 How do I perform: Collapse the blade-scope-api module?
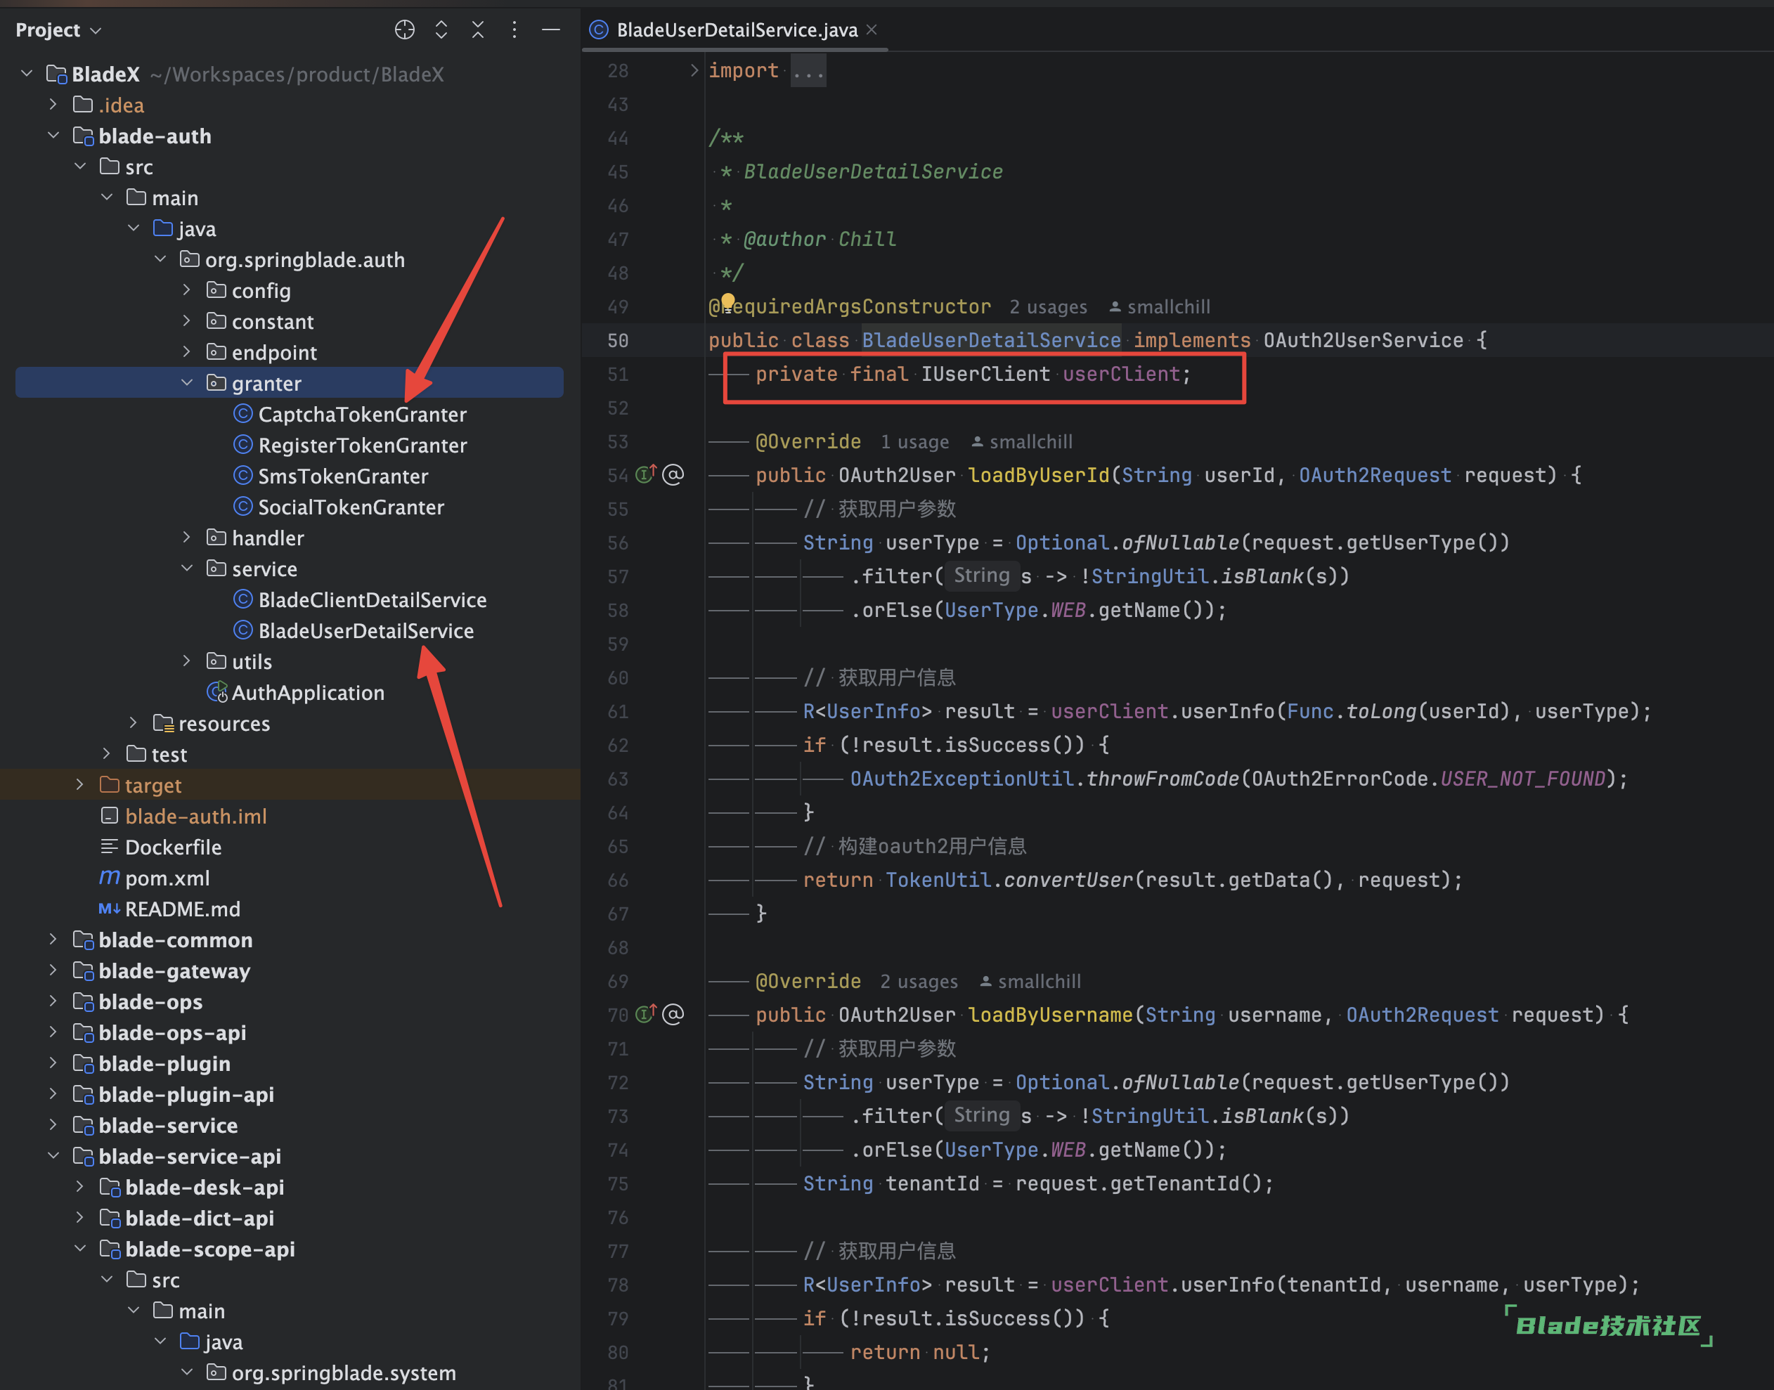pyautogui.click(x=79, y=1249)
